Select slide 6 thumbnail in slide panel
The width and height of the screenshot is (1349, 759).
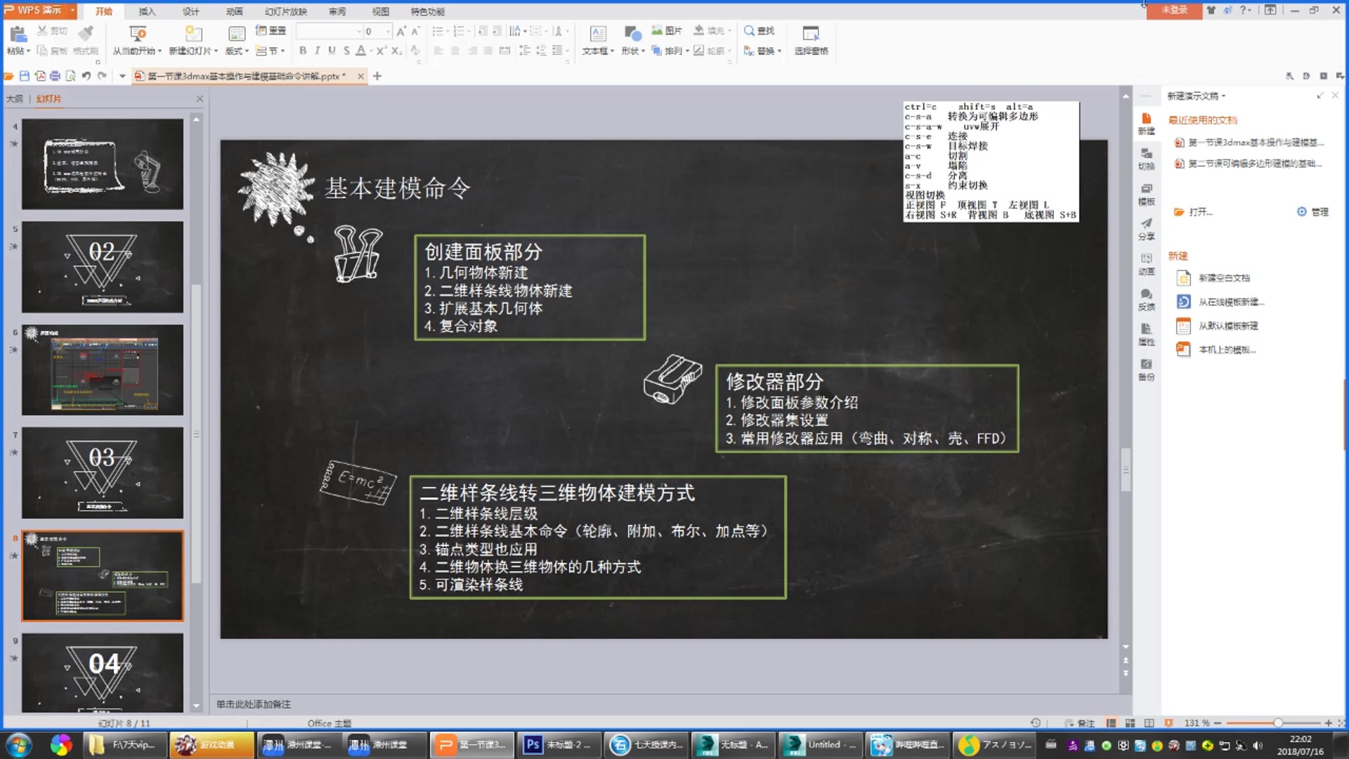(103, 370)
